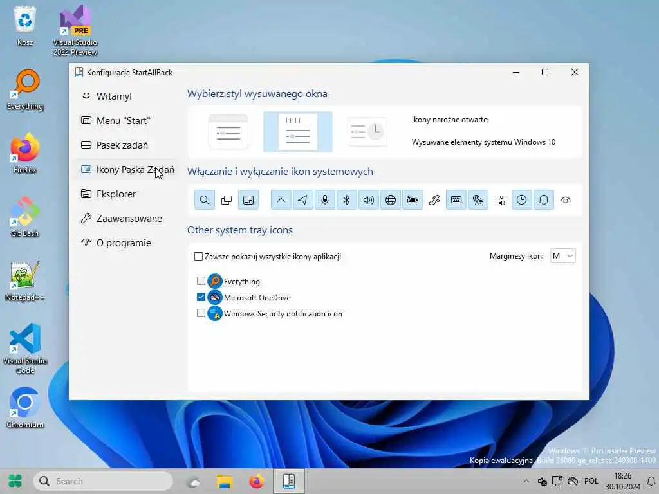
Task: Click the "Ikony narożne otwarte:" label
Action: click(450, 120)
